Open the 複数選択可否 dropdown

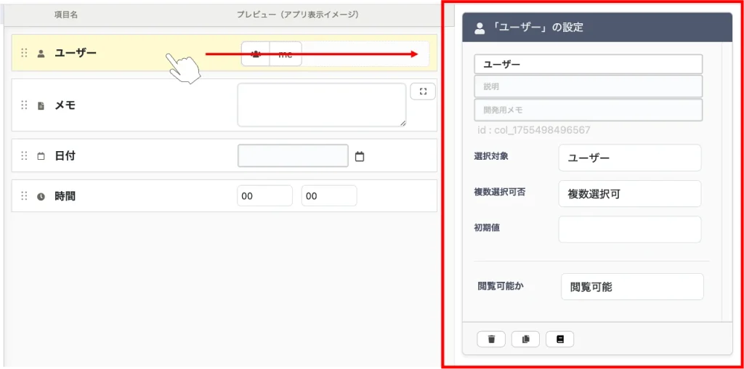630,193
